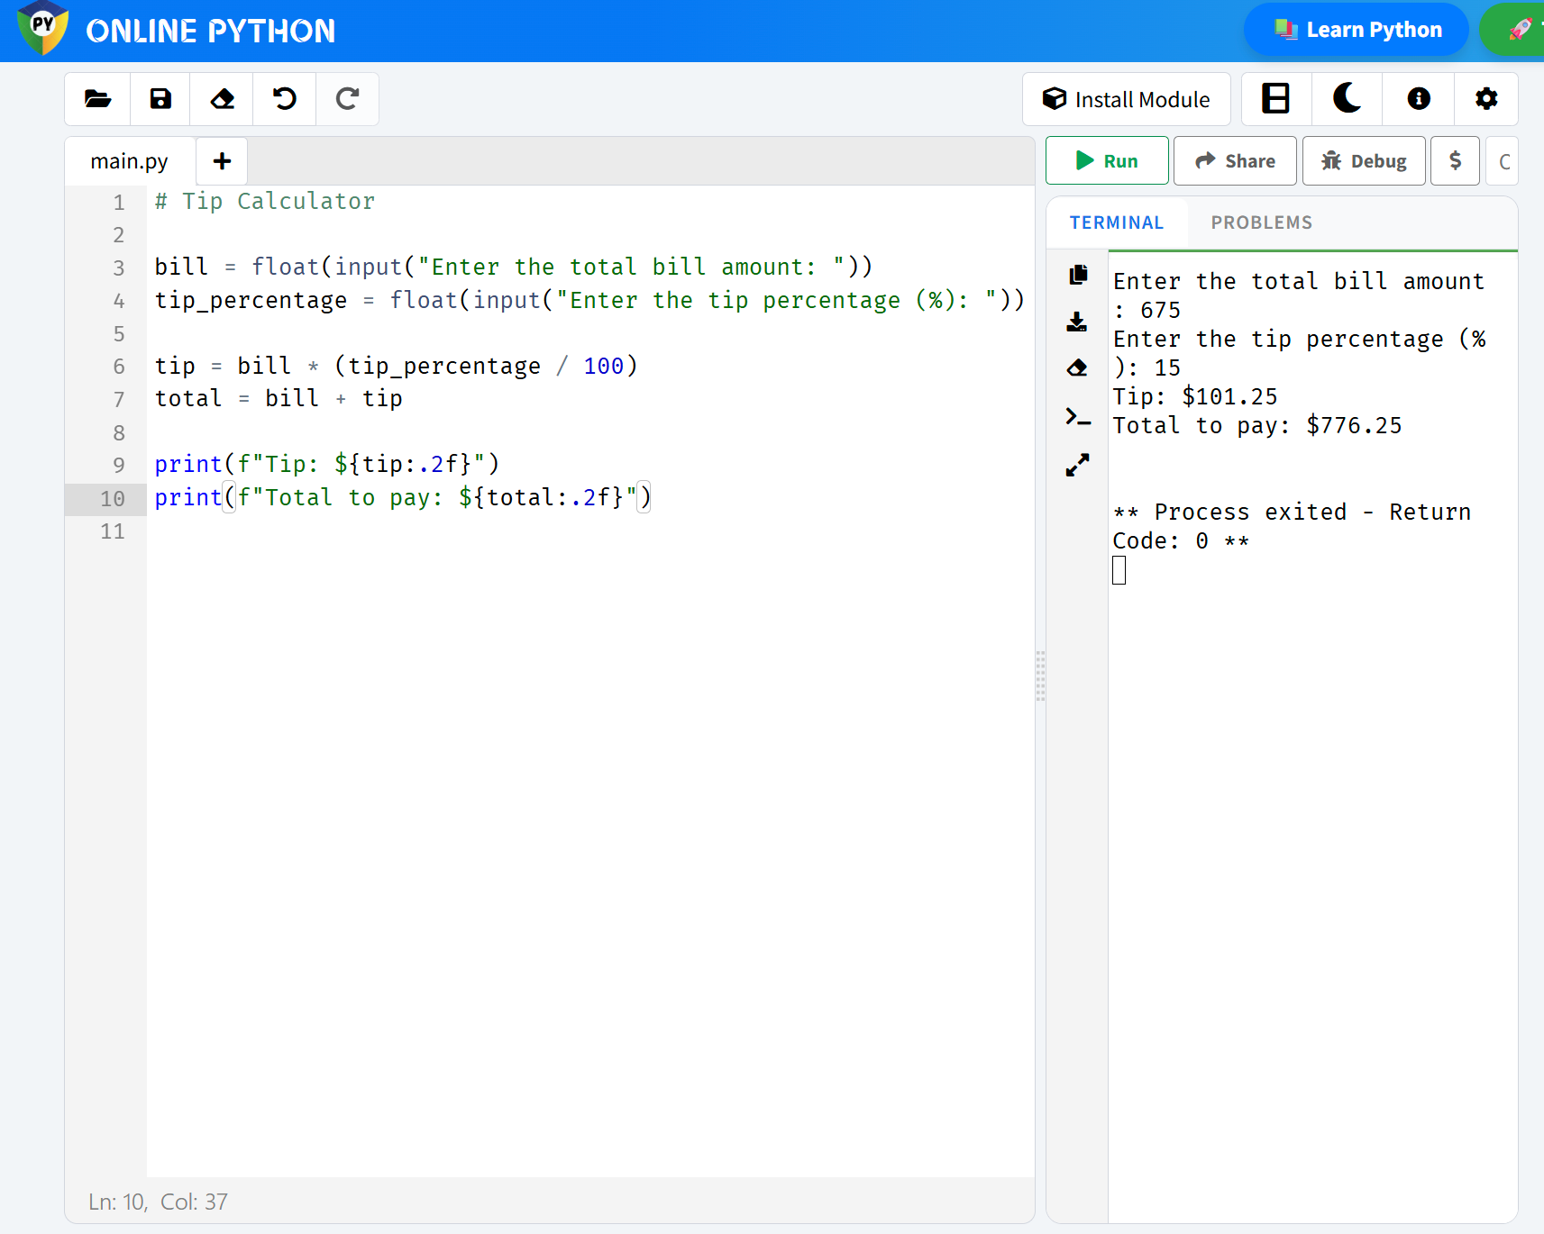Switch to the TERMINAL tab
This screenshot has width=1544, height=1234.
[x=1117, y=222]
